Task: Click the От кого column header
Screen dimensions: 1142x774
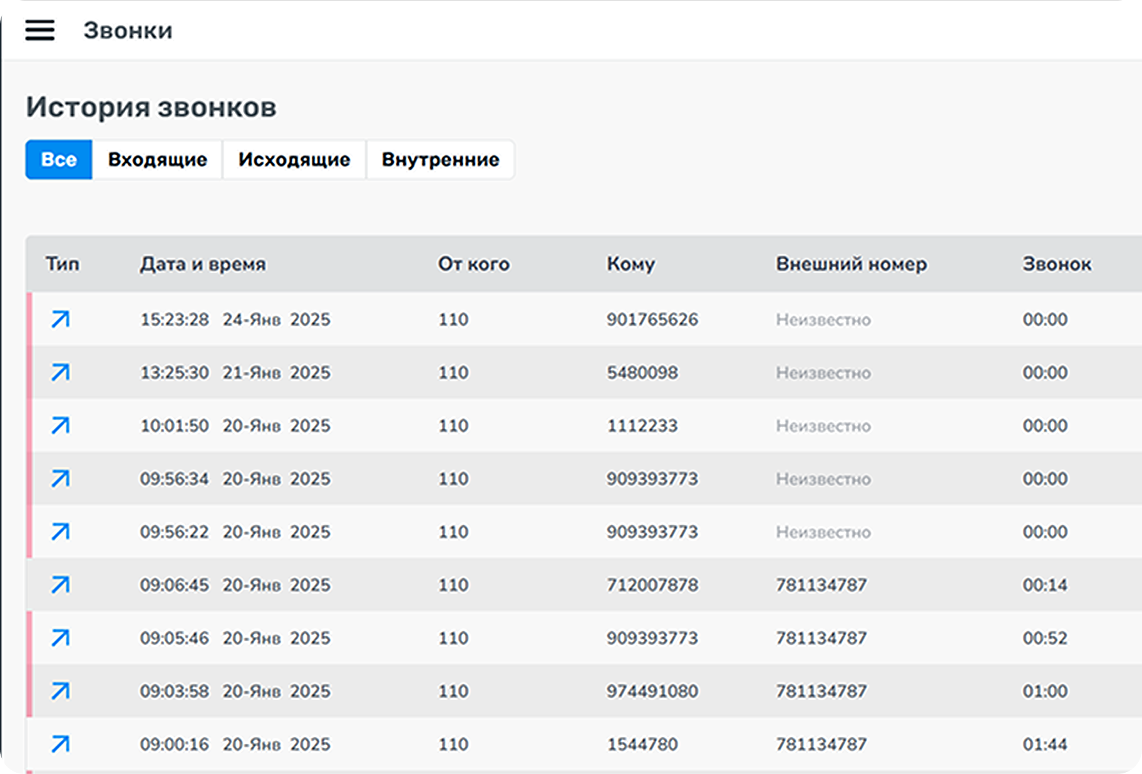Action: click(x=473, y=264)
